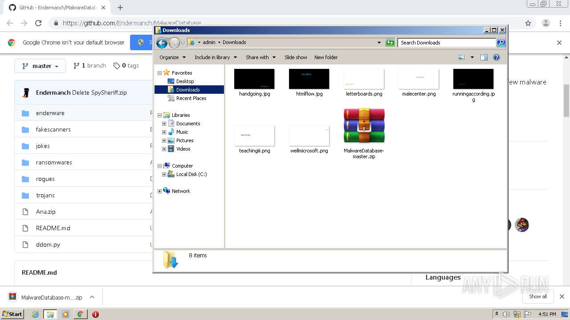
Task: Select the MalwareDatabase-master.zip WinRAR icon
Action: [x=364, y=126]
